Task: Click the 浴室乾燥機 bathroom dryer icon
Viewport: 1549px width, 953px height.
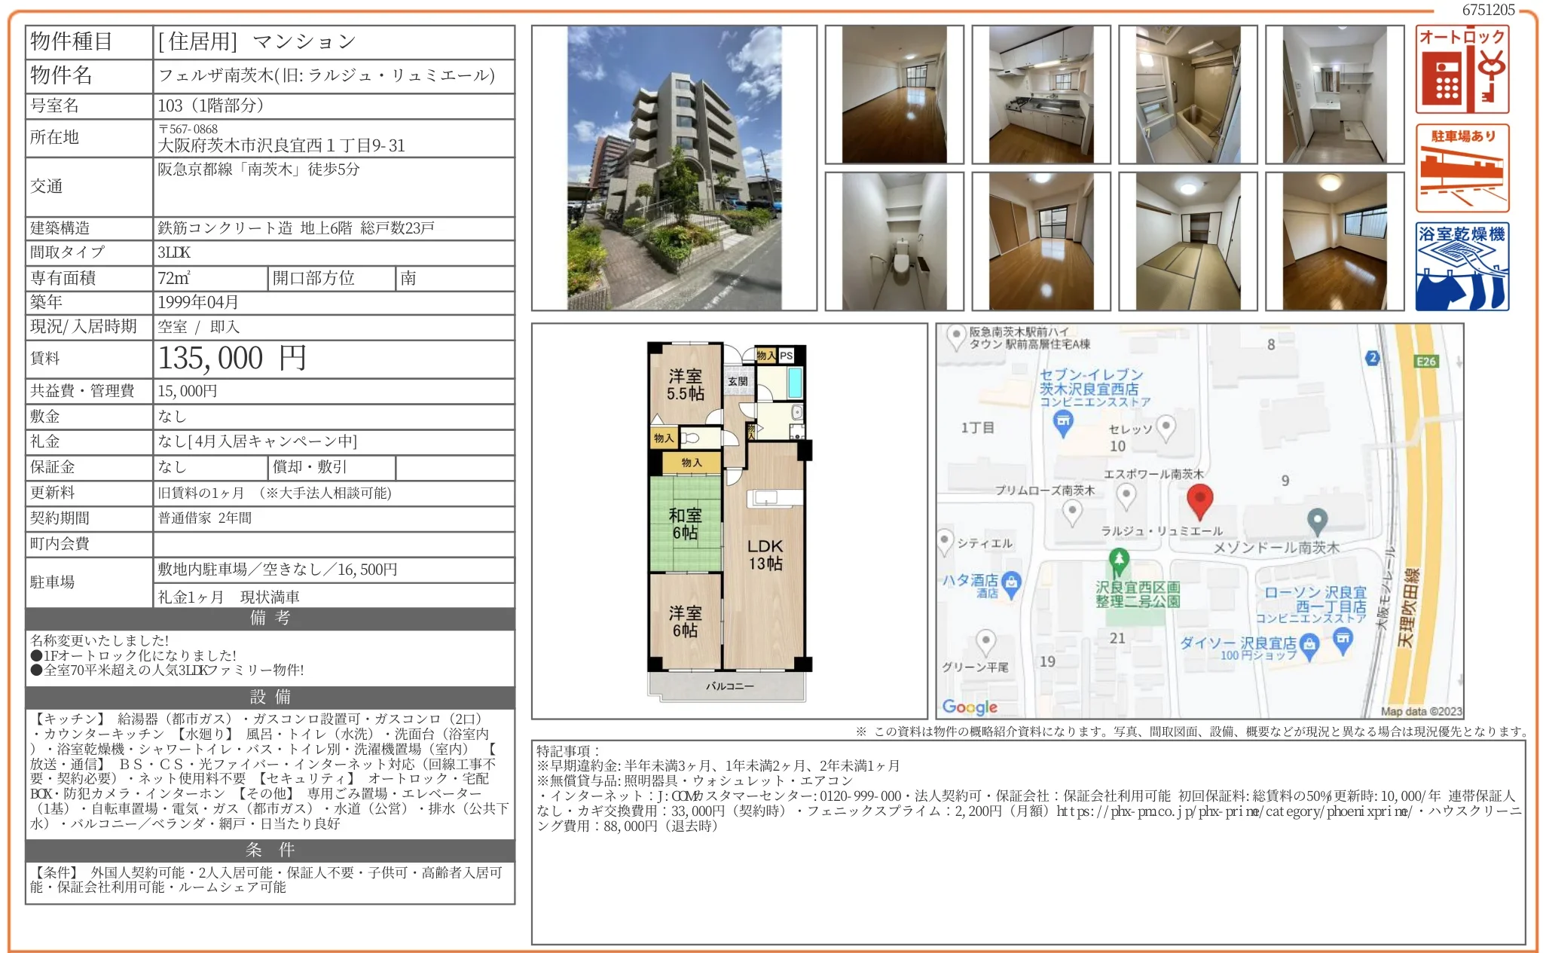Action: 1461,267
